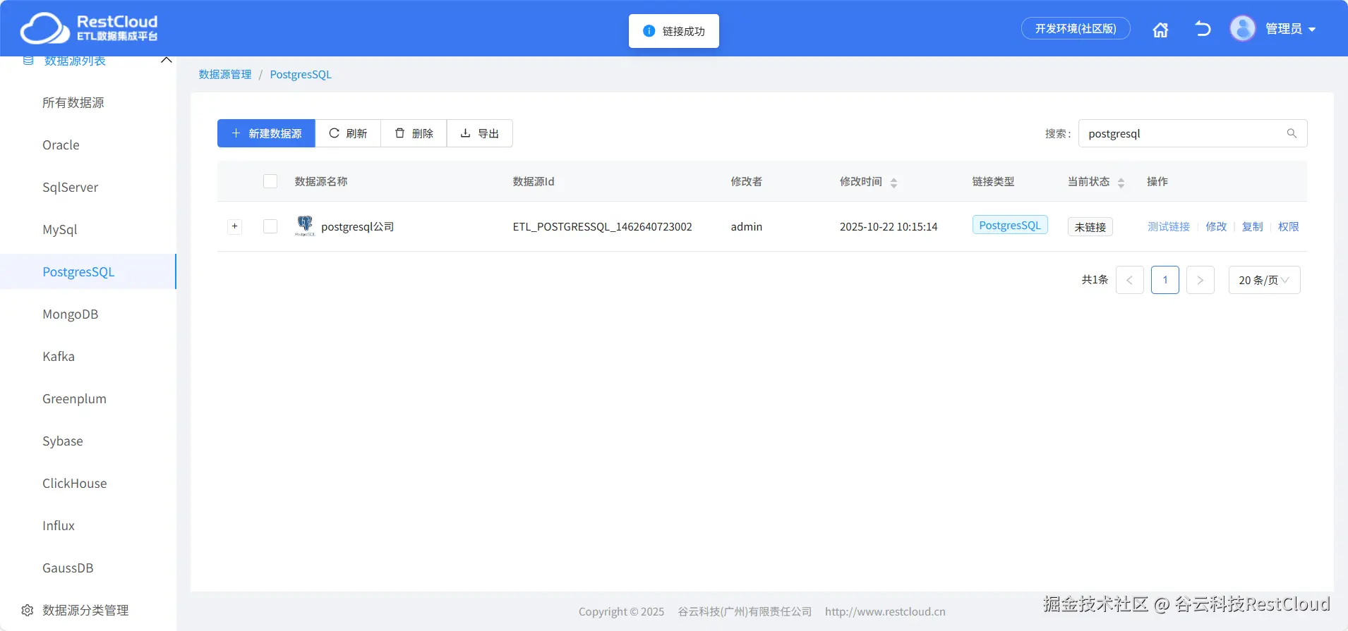
Task: Sort by modification time column
Action: [x=893, y=183]
